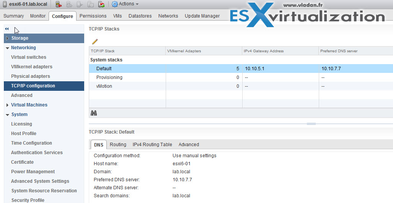Open the IPv4 Routing Table tab

point(152,145)
